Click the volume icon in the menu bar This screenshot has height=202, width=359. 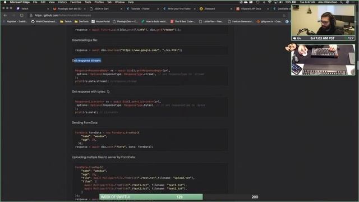[281, 2]
